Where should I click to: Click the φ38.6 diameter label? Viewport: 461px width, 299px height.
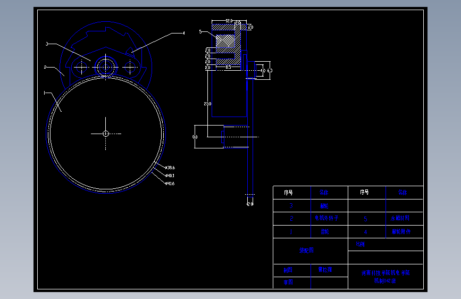[x=170, y=168]
